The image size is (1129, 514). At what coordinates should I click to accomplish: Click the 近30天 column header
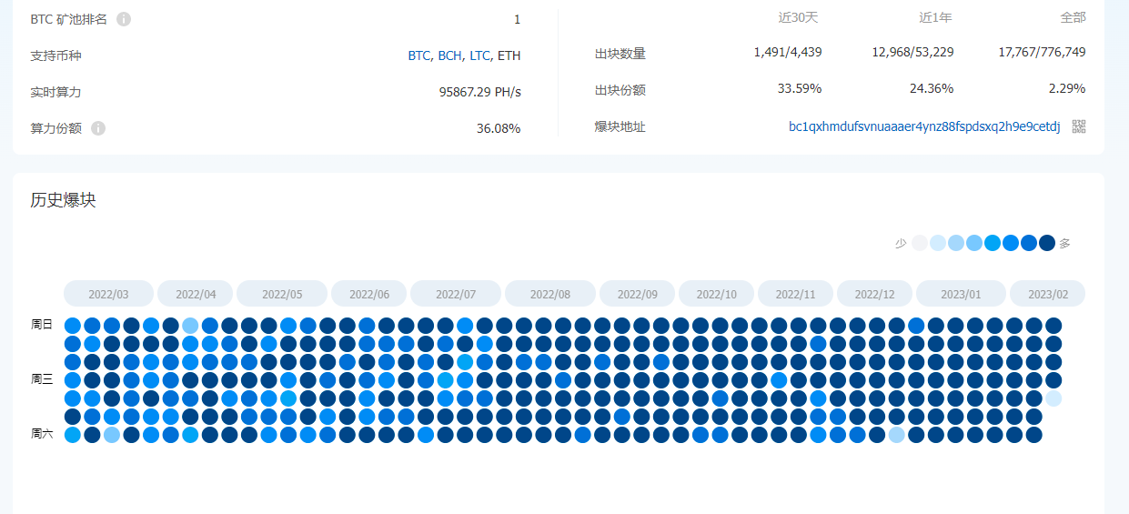(800, 17)
